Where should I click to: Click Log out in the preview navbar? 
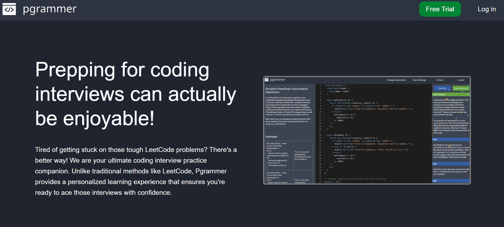[x=461, y=80]
